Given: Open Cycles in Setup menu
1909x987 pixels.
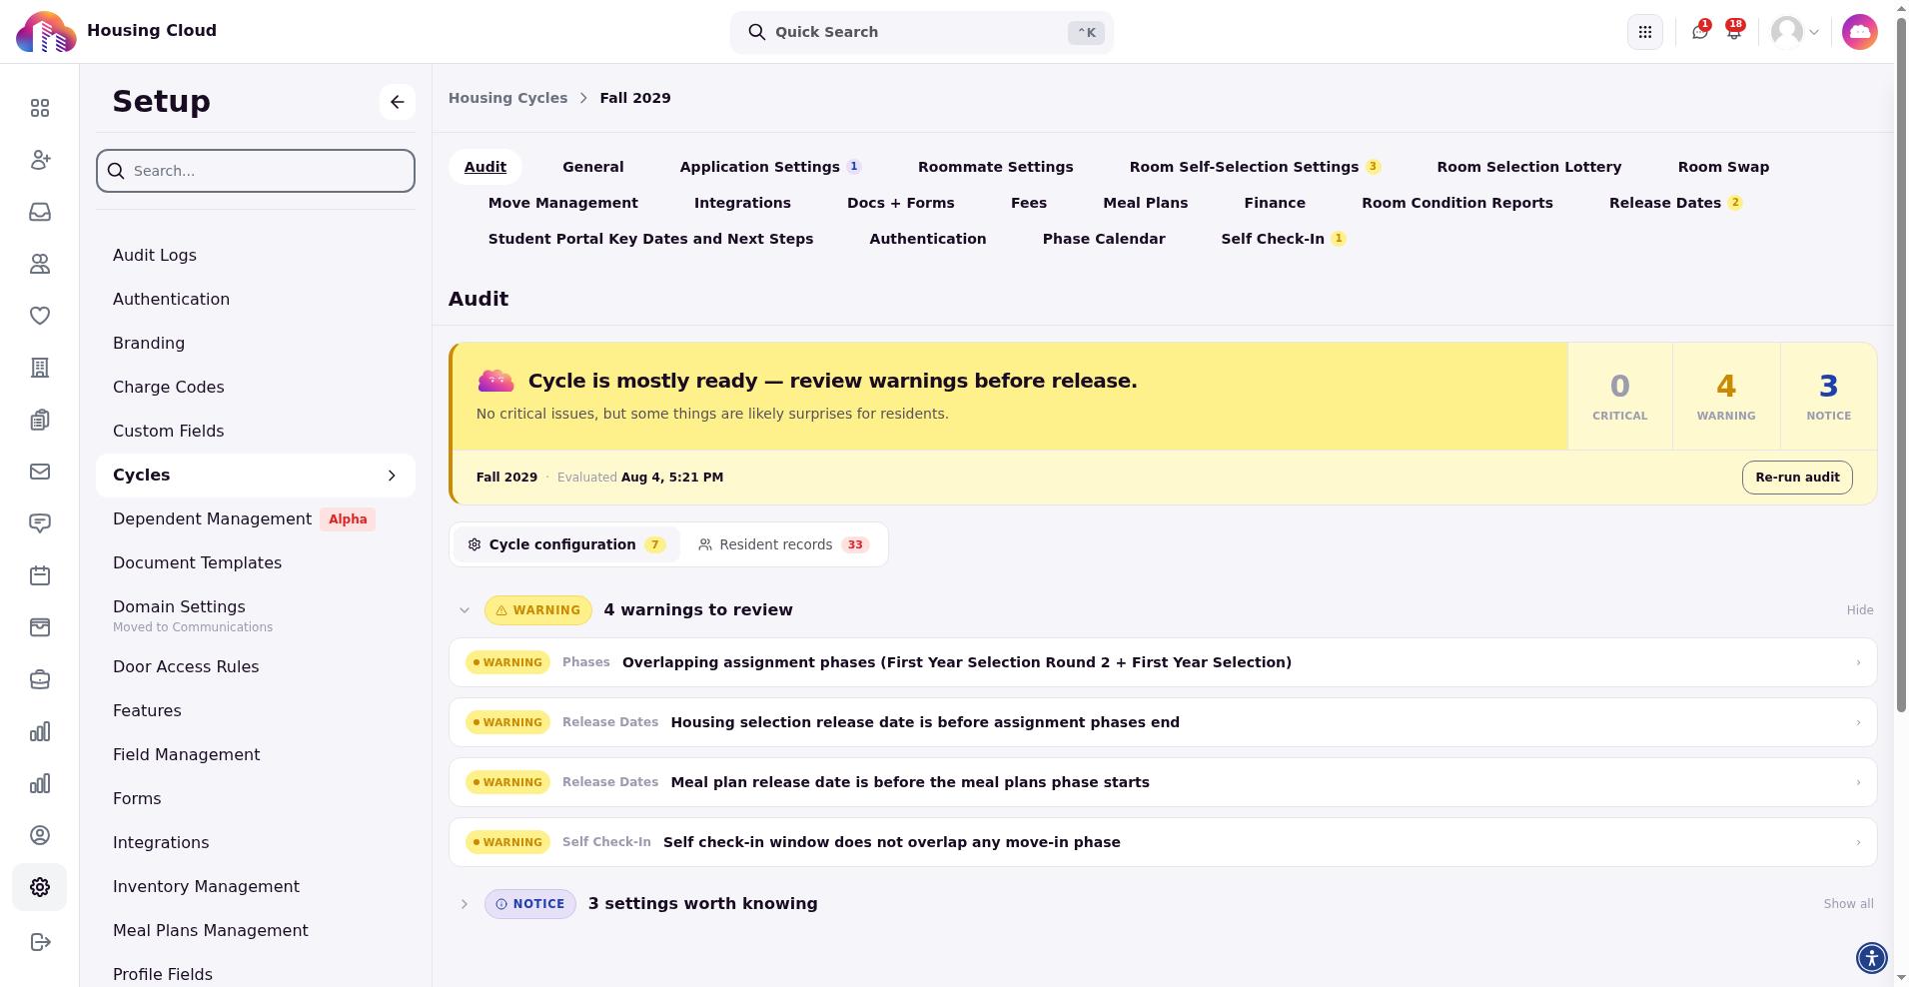Looking at the screenshot, I should [256, 476].
